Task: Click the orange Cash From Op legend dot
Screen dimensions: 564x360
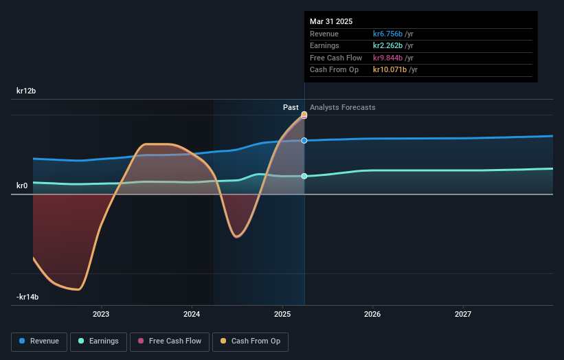Action: (223, 341)
